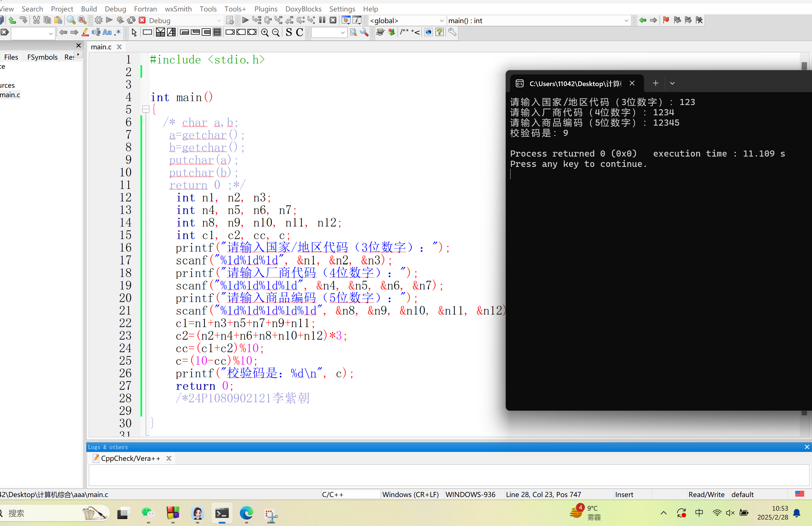Clear all bookmarks icon
The width and height of the screenshot is (812, 526).
699,20
